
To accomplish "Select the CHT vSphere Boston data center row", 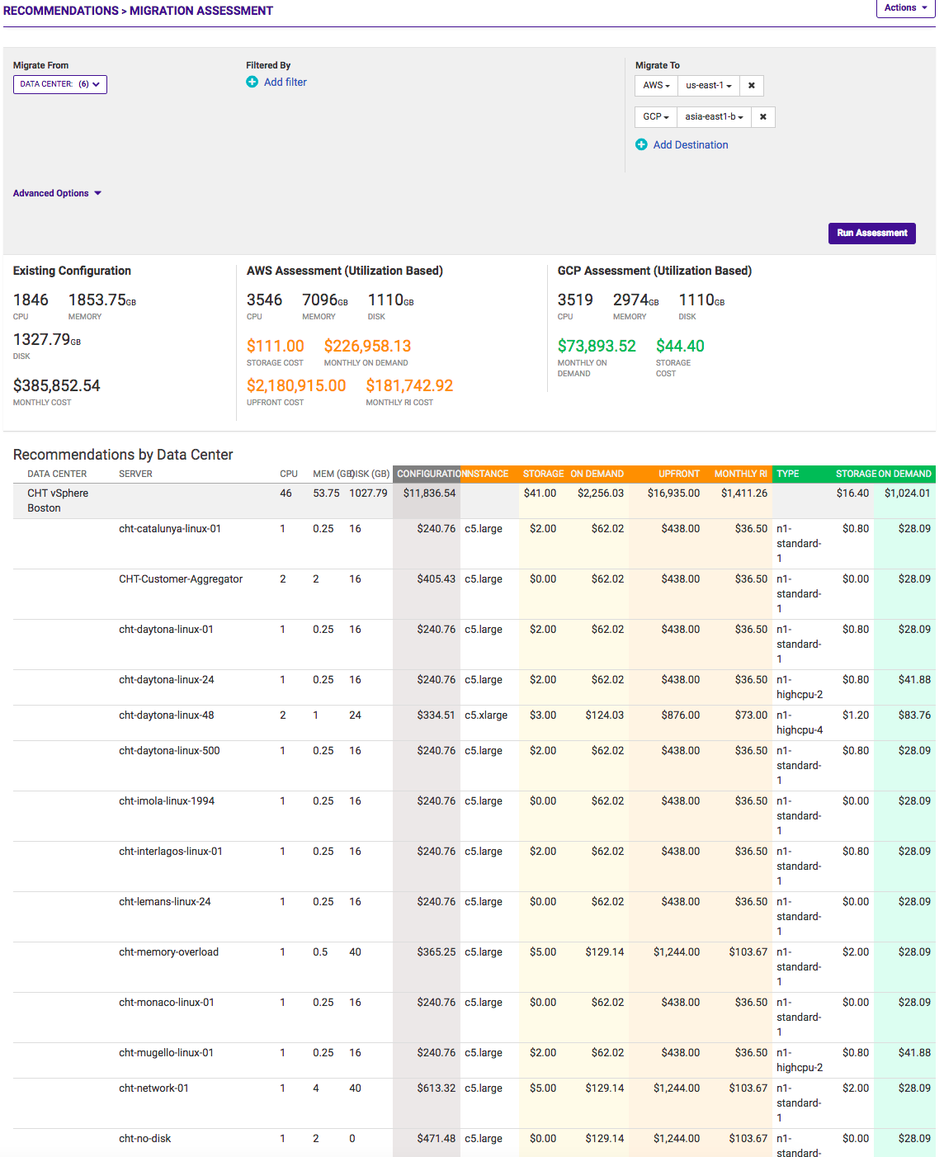I will [x=58, y=500].
